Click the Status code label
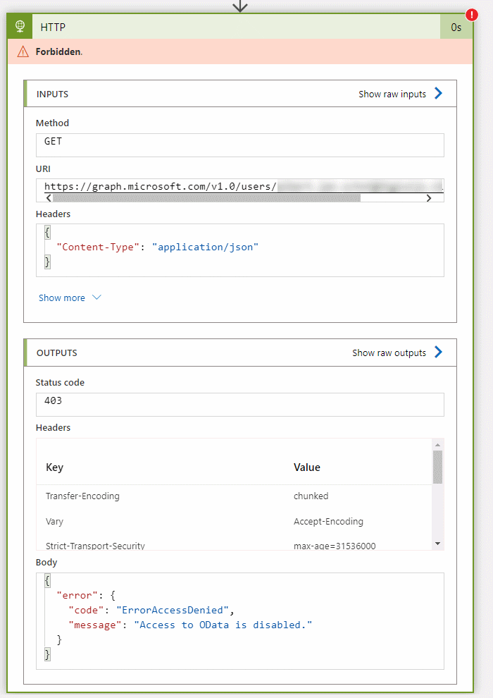 click(x=60, y=382)
